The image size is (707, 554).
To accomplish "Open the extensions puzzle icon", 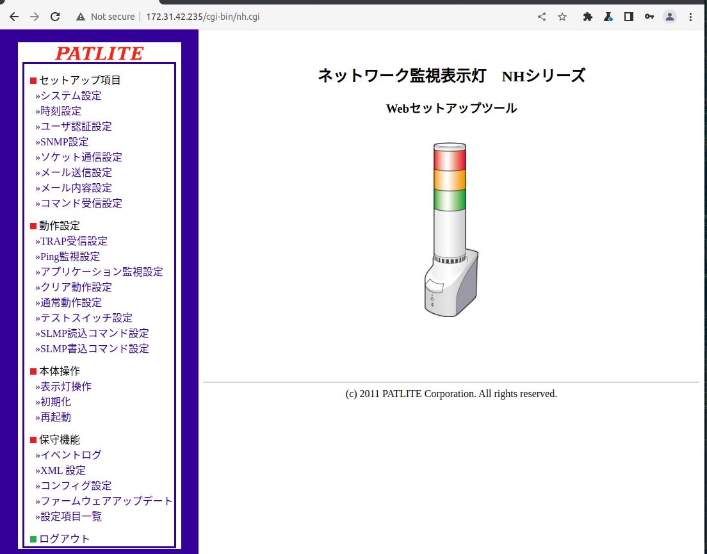I will 587,17.
